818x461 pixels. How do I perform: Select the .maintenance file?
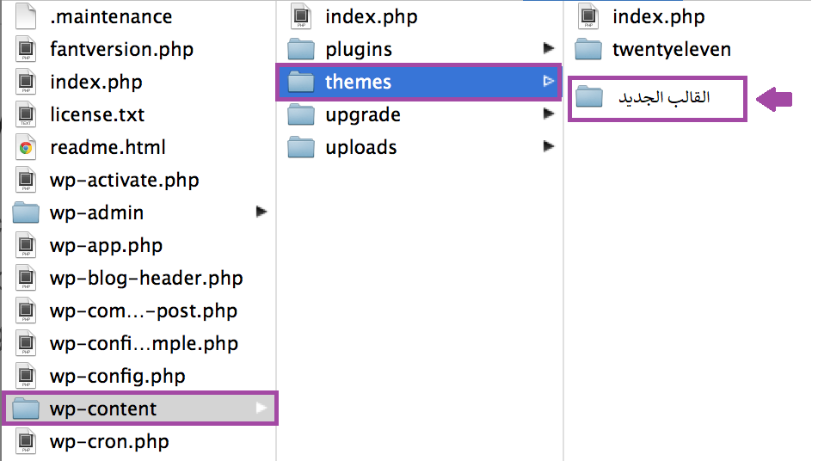coord(111,16)
